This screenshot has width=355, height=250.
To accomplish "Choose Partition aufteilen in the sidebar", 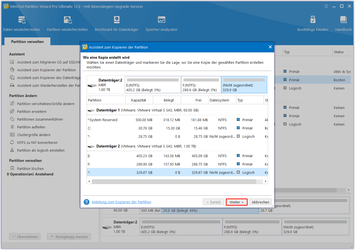I will 31,127.
